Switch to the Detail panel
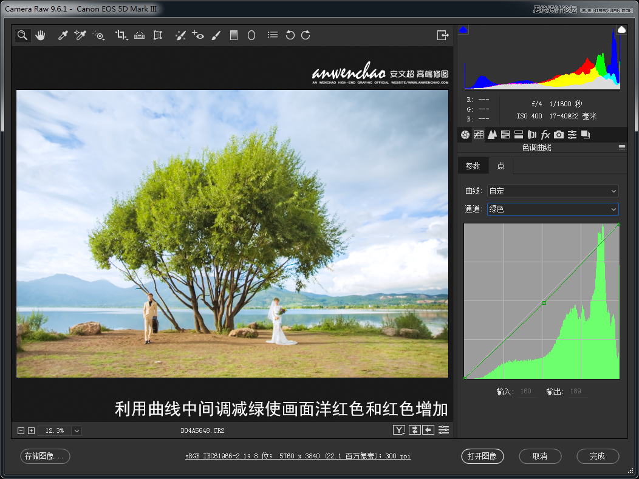The image size is (639, 479). [x=492, y=135]
